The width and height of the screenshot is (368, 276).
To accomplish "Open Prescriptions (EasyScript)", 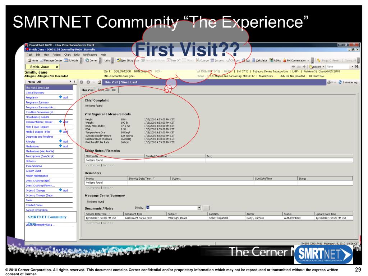I will click(x=40, y=156).
